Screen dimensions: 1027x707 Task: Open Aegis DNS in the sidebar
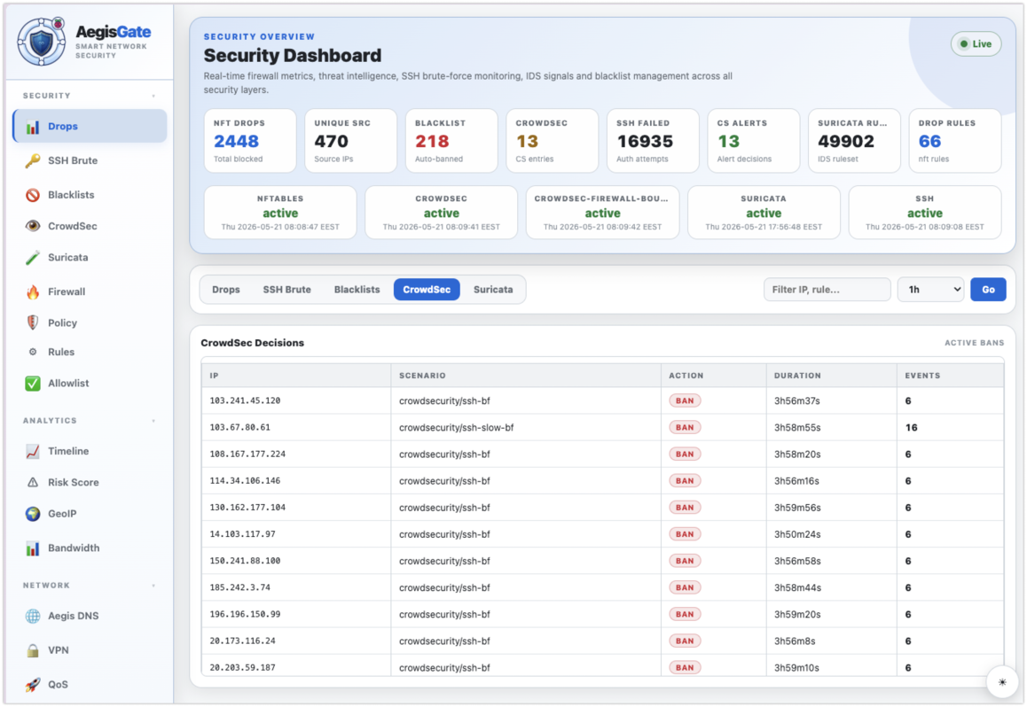(x=90, y=616)
